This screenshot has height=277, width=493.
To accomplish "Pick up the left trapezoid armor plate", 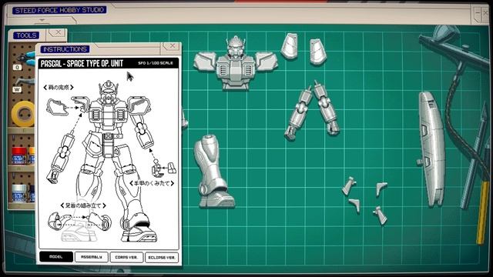I will coord(290,46).
